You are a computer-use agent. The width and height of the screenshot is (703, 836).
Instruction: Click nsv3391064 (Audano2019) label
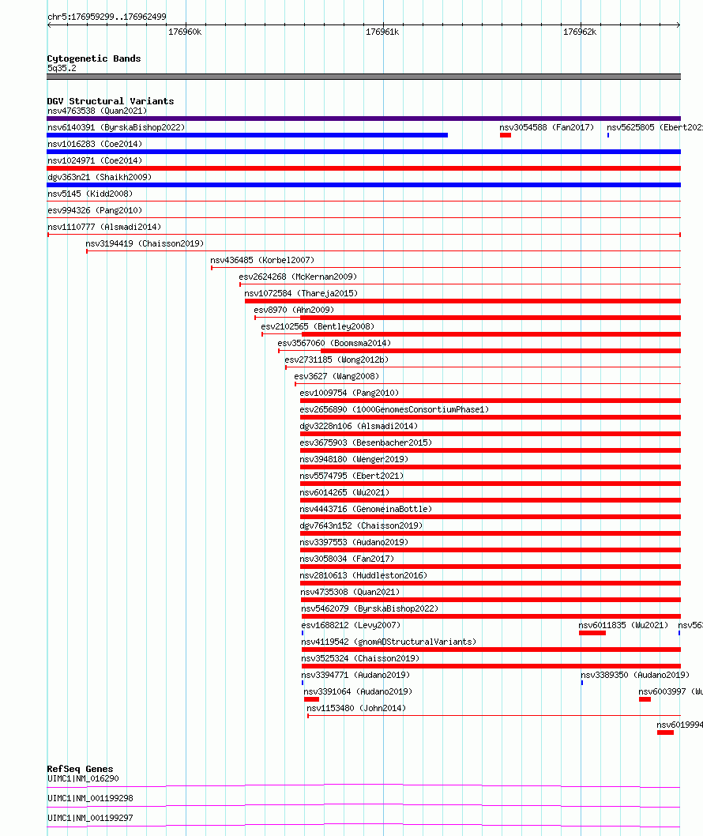(358, 691)
